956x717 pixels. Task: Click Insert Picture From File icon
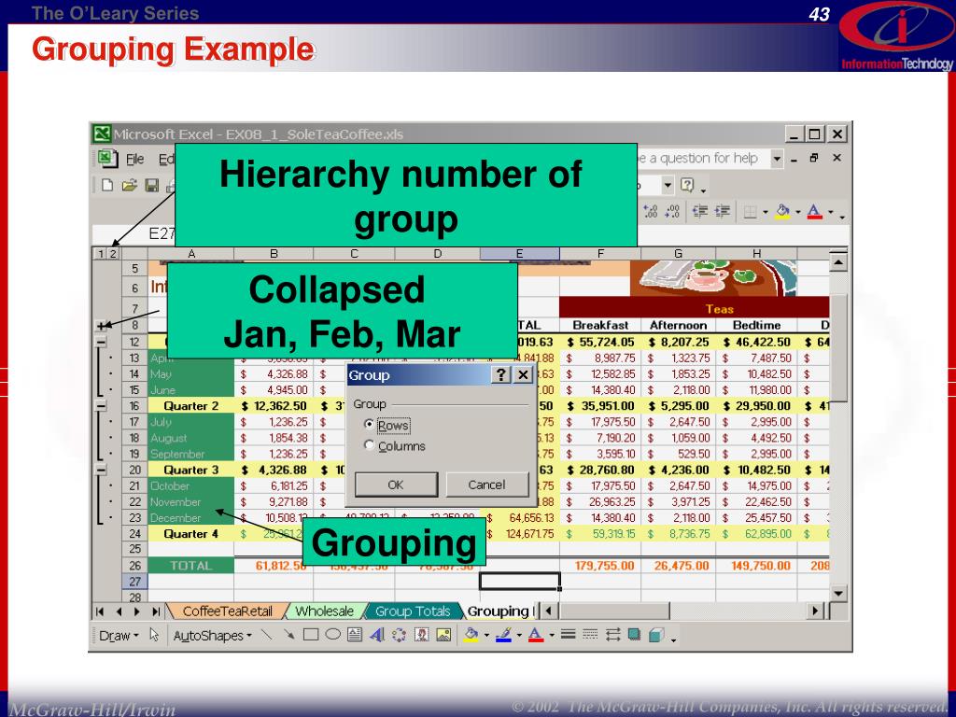click(443, 635)
